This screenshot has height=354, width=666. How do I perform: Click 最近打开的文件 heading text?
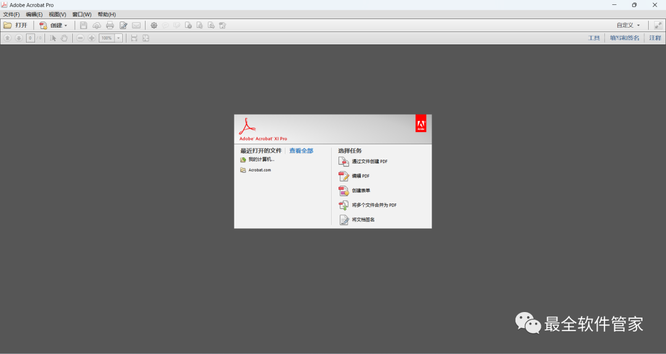[261, 151]
